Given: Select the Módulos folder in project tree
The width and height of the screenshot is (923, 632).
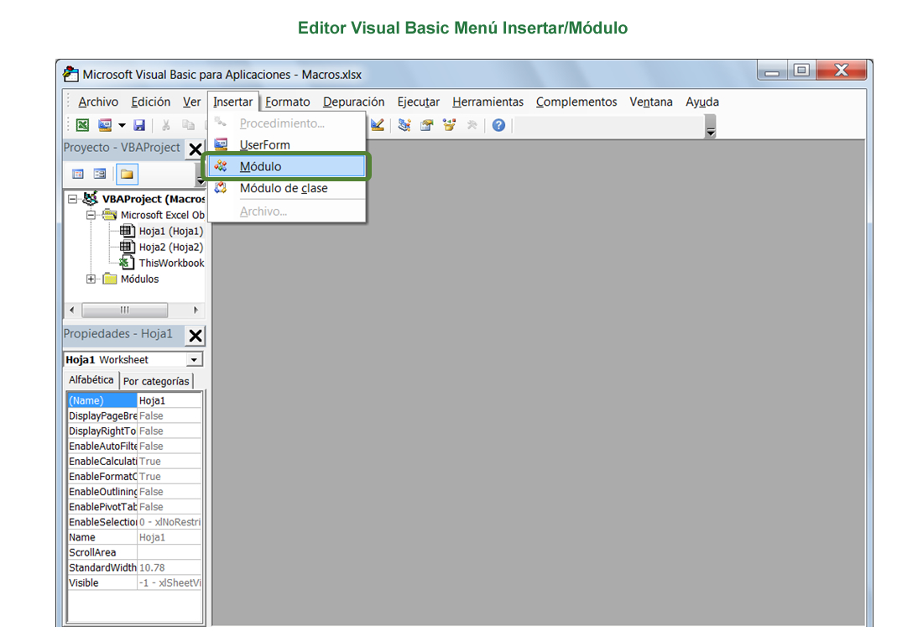Looking at the screenshot, I should pos(139,279).
